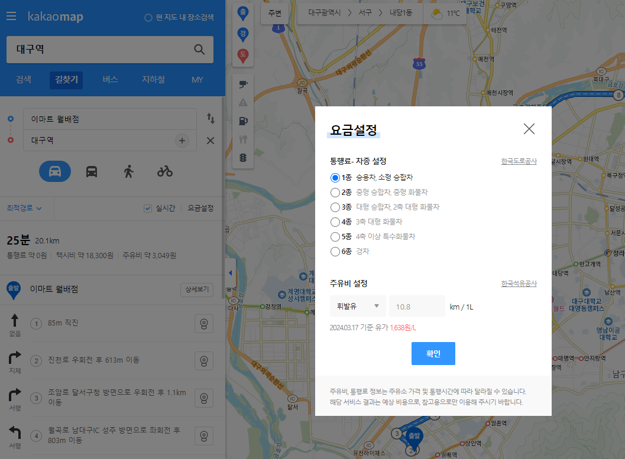Select bicycle route mode
The height and width of the screenshot is (459, 625).
[164, 171]
